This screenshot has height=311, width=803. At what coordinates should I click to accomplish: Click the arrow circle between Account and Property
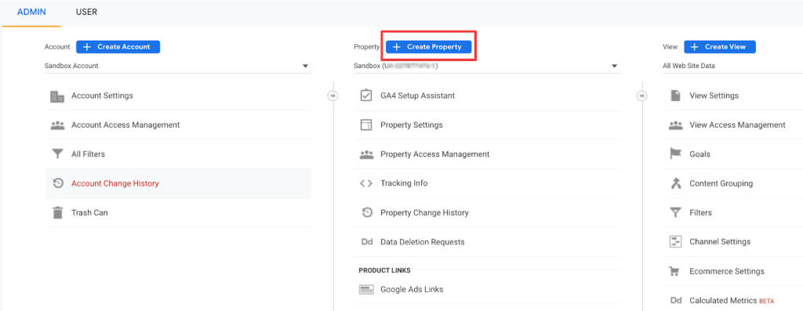[332, 96]
